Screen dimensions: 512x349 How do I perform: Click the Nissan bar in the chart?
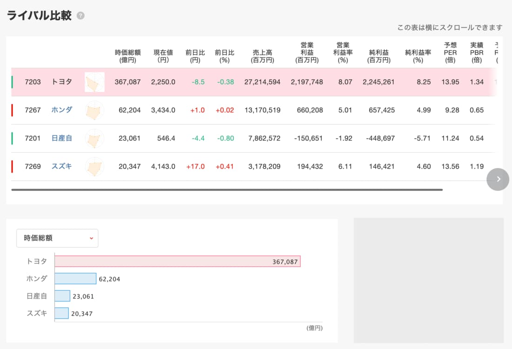(x=62, y=296)
